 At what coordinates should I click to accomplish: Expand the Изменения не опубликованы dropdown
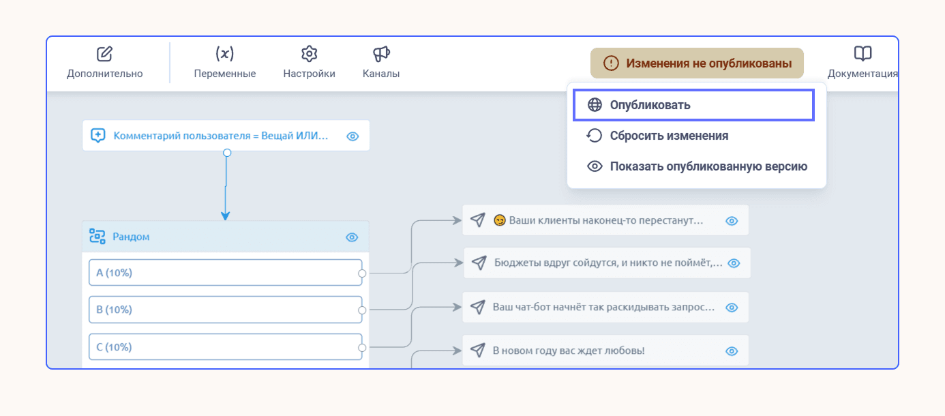click(697, 63)
